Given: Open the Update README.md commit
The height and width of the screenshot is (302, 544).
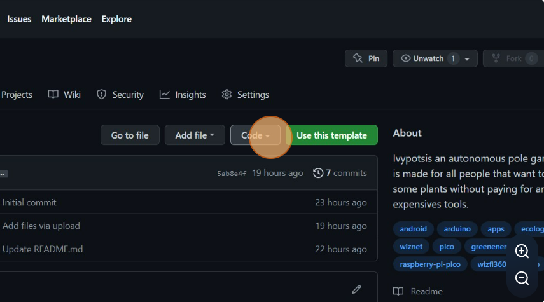Looking at the screenshot, I should [43, 249].
